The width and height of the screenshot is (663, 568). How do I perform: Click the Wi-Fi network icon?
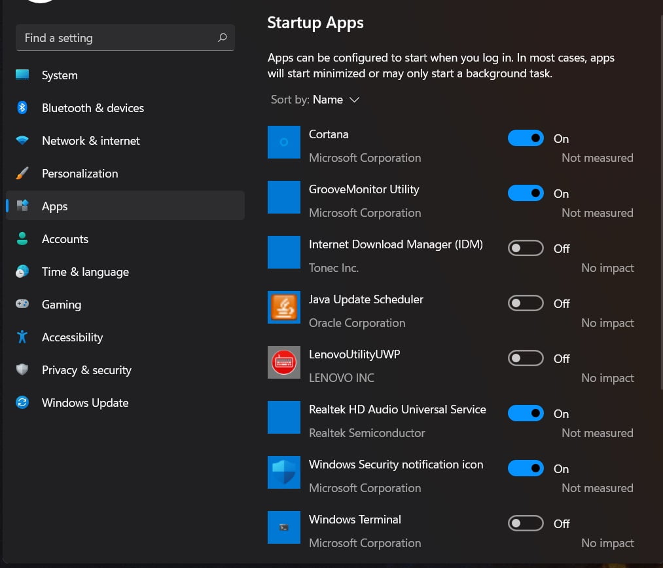[22, 140]
